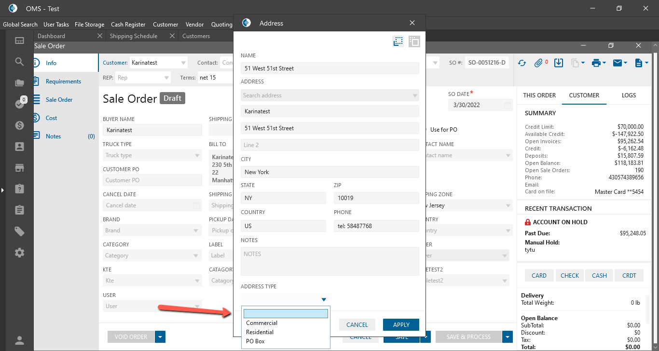Open the Category dropdown

click(152, 256)
